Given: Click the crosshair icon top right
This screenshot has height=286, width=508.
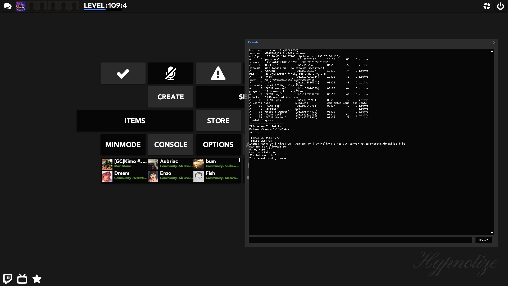Looking at the screenshot, I should click(487, 6).
